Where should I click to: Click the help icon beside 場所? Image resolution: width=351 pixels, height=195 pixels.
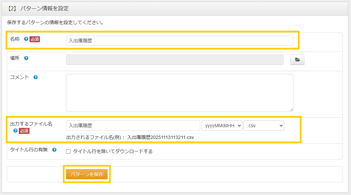click(26, 58)
